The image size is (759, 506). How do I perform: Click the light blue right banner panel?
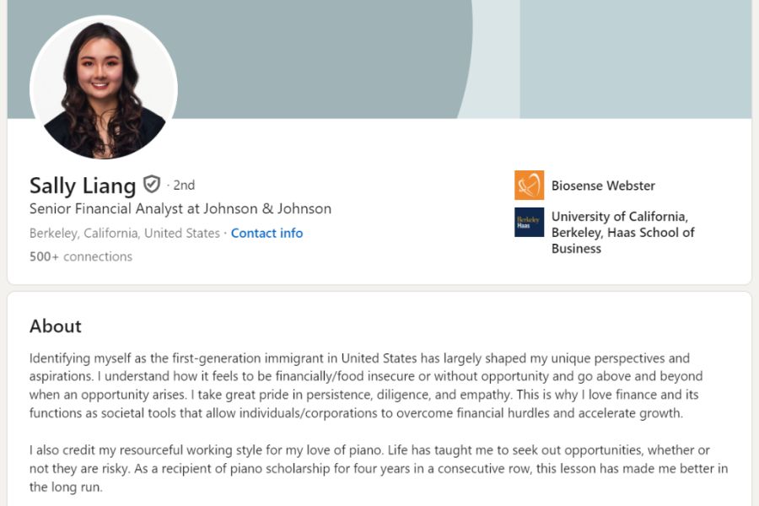pyautogui.click(x=634, y=59)
